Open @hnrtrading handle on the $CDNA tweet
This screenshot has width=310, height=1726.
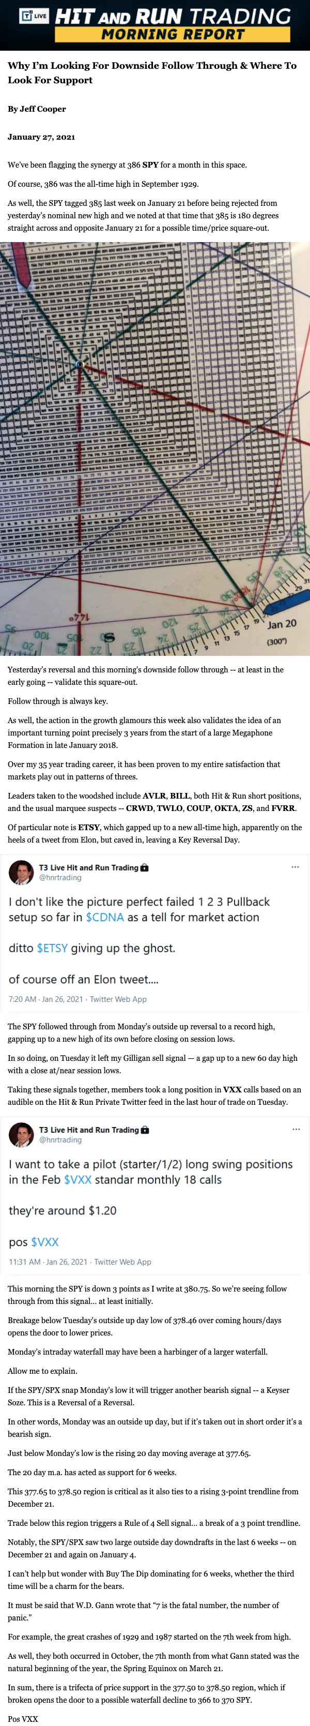tap(60, 877)
